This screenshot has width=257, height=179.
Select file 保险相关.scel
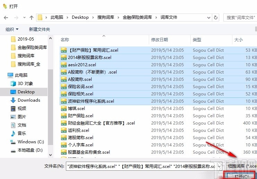159,94
